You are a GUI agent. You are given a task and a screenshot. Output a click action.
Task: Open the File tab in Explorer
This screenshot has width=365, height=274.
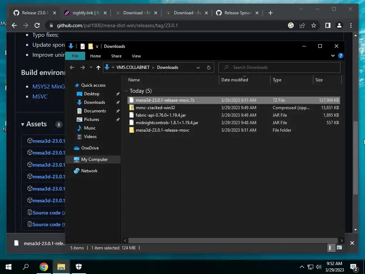75,56
